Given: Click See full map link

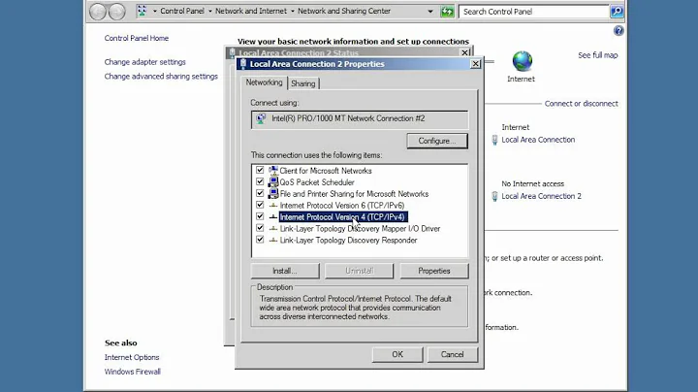Looking at the screenshot, I should click(598, 55).
